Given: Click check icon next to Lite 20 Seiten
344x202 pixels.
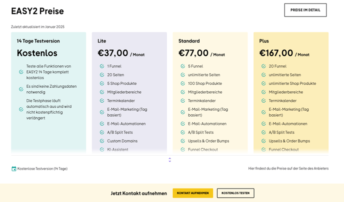Looking at the screenshot, I should (x=102, y=75).
